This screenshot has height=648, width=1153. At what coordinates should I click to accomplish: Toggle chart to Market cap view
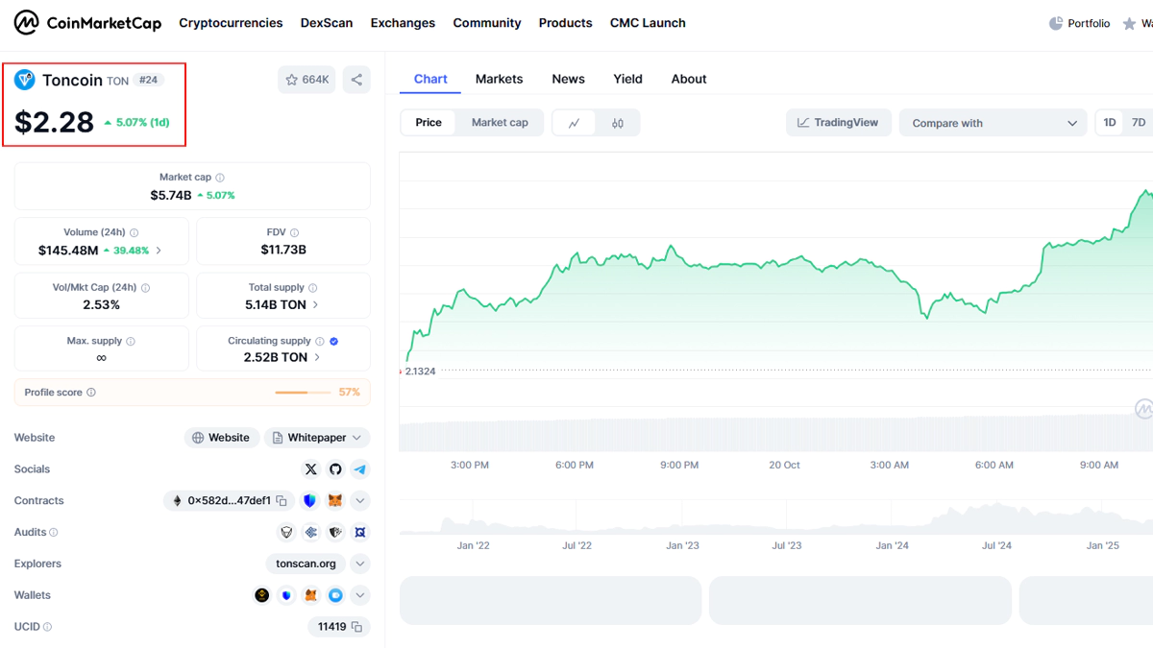(500, 123)
